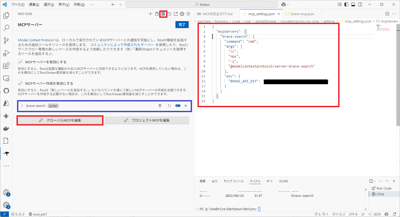Open the Model Context Protocol link
400x217 pixels.
tap(36, 40)
